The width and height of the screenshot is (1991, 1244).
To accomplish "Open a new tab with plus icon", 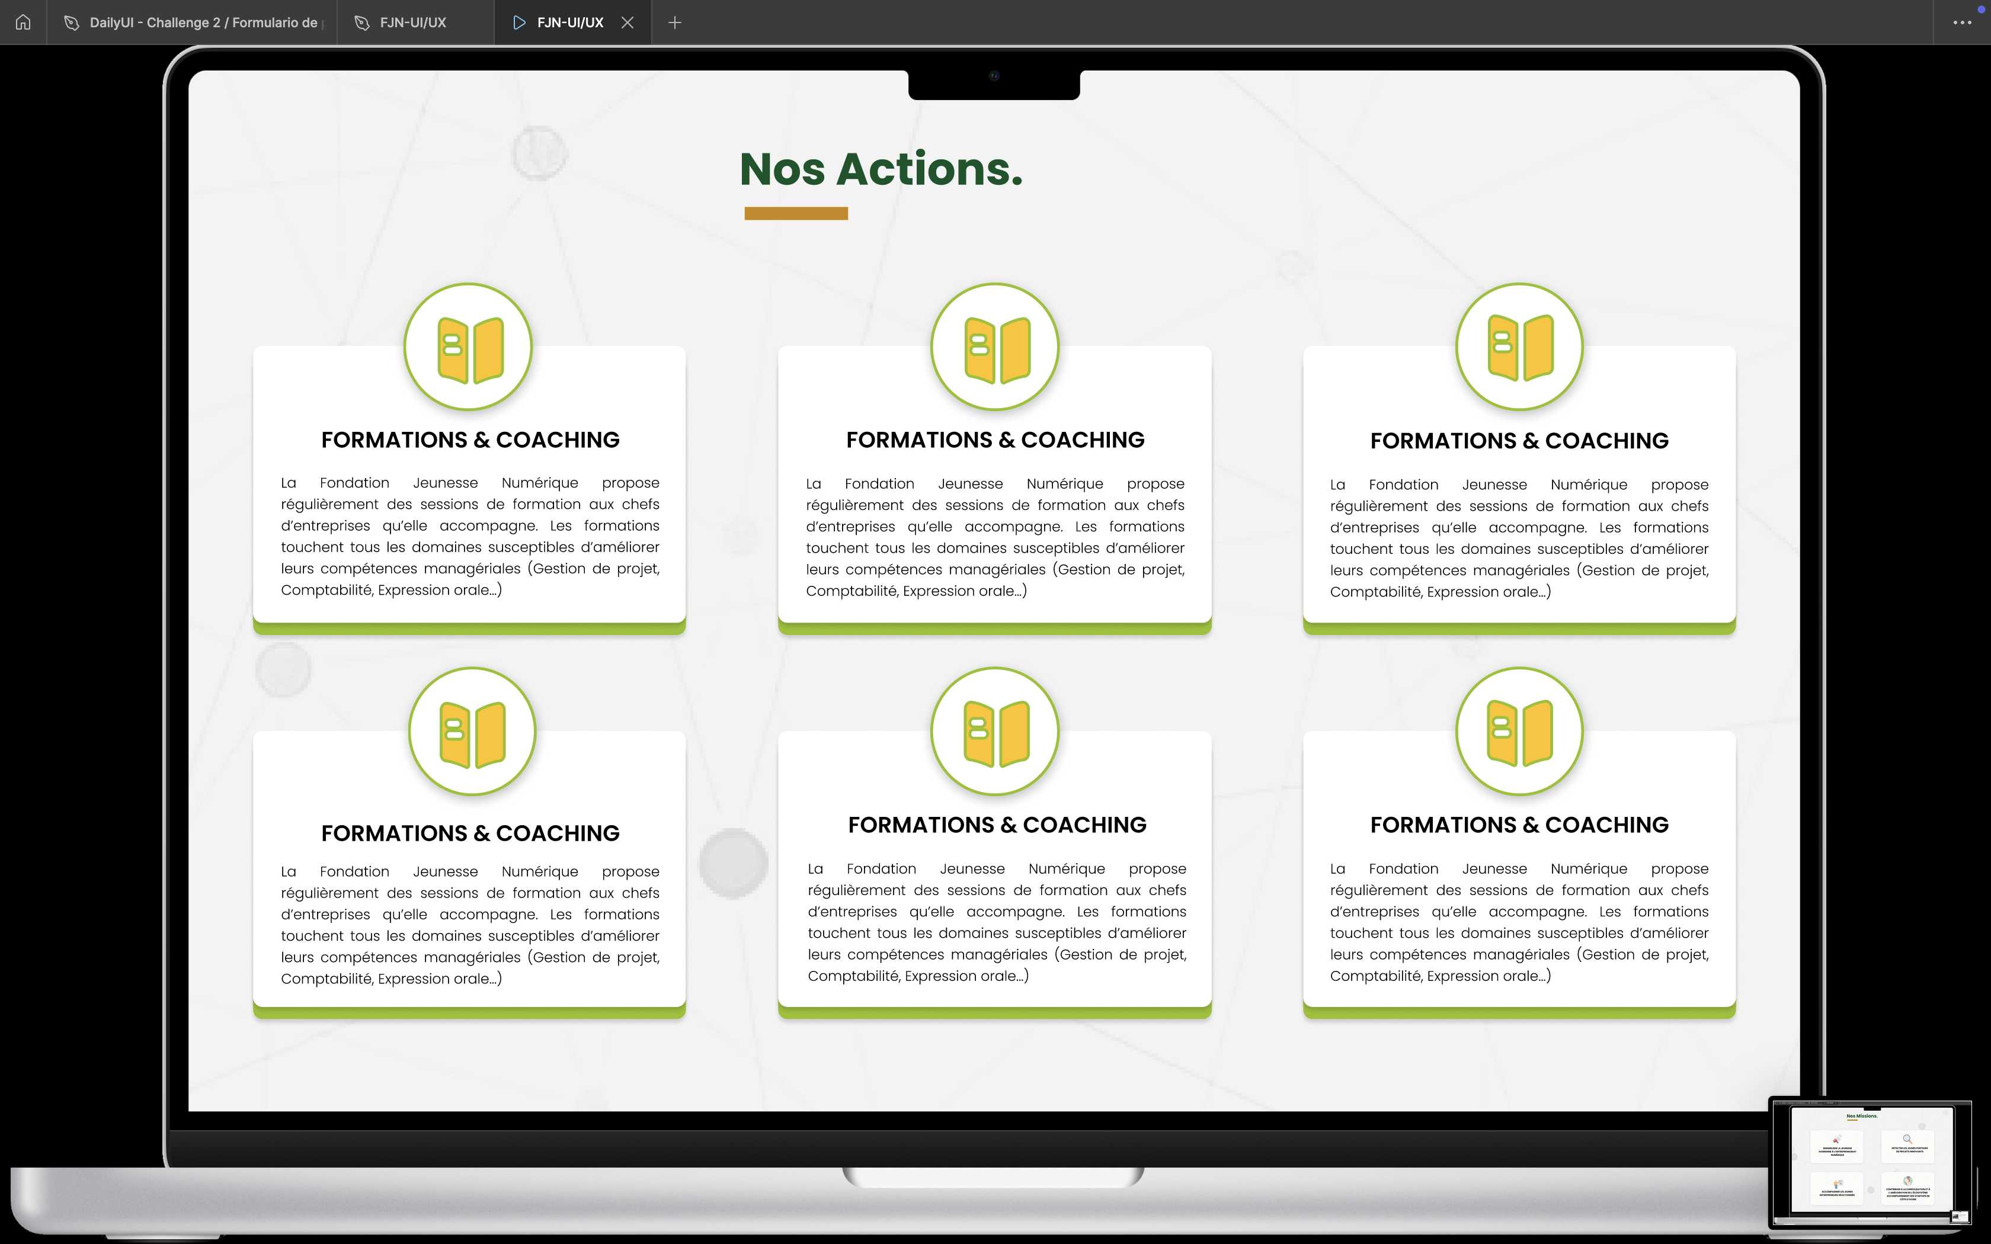I will click(675, 23).
